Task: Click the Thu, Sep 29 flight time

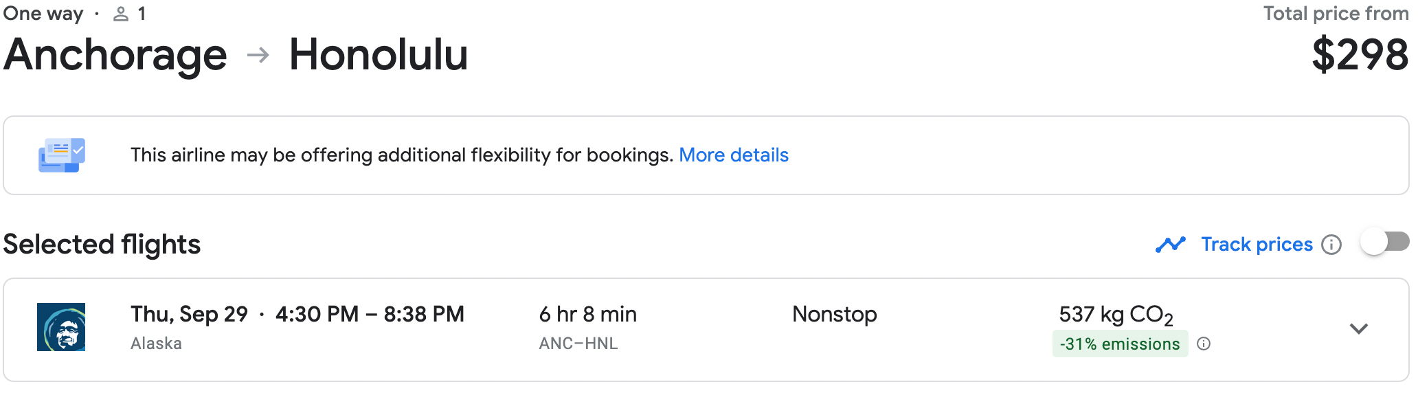Action: tap(297, 314)
